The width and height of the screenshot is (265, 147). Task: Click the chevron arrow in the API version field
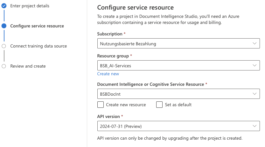[254, 126]
